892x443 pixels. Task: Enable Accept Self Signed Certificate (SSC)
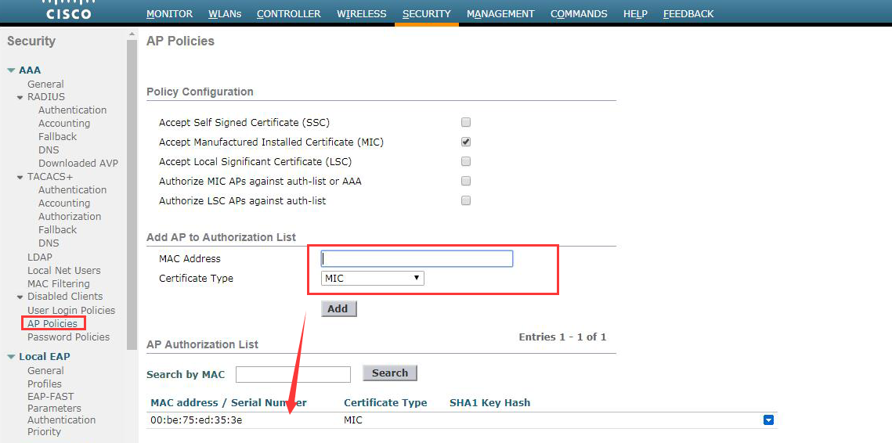click(466, 122)
